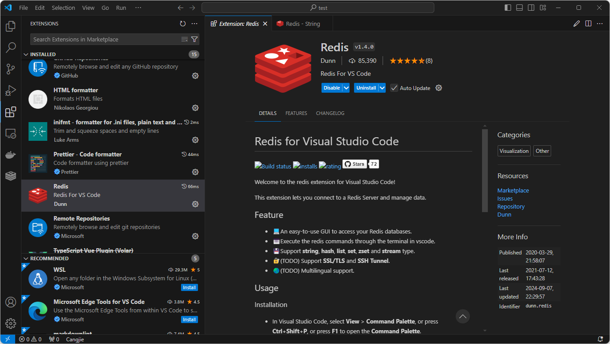The height and width of the screenshot is (344, 610).
Task: Toggle the primary side bar layout
Action: [x=508, y=8]
